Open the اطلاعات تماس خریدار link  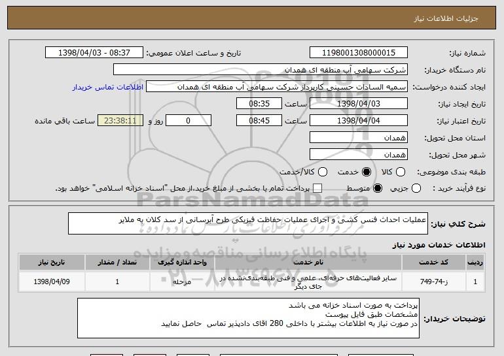click(108, 87)
